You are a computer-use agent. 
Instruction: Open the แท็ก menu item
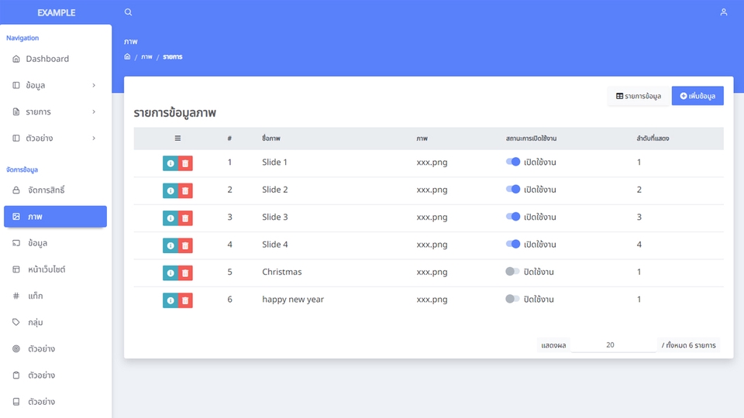56,296
